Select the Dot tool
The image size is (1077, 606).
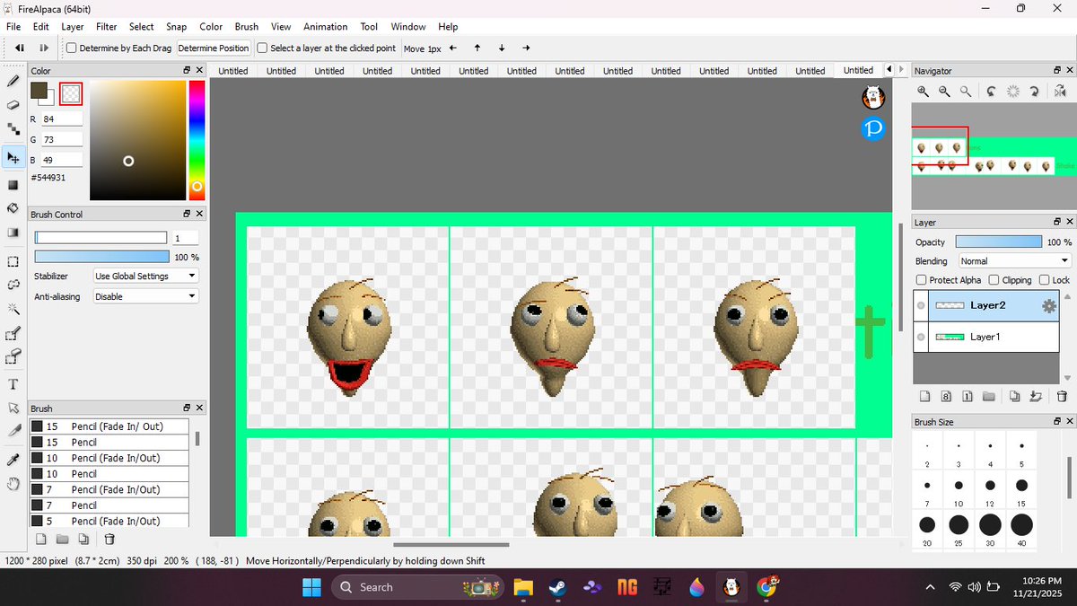(x=13, y=130)
